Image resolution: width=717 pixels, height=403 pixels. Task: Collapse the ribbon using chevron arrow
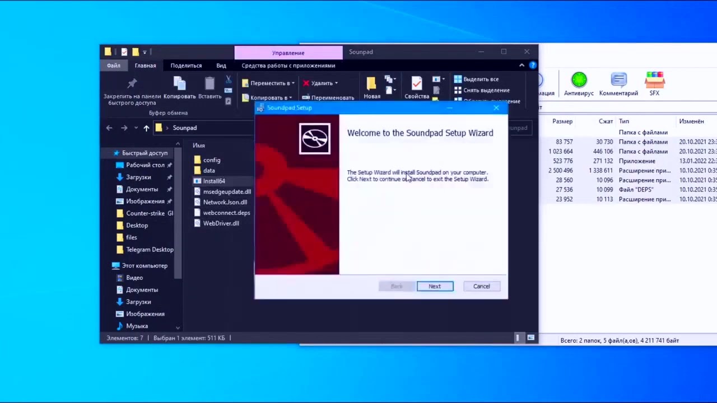point(522,65)
